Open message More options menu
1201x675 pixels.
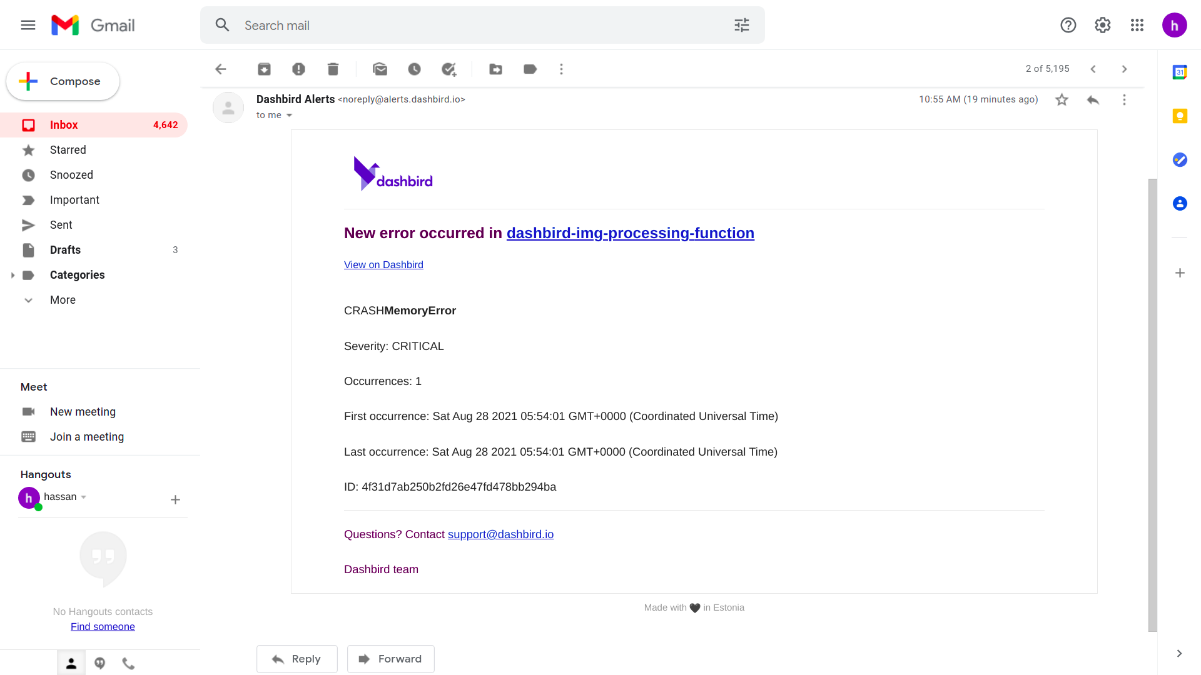point(1125,100)
